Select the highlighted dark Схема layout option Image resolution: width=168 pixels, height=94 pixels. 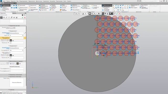(x=18, y=64)
